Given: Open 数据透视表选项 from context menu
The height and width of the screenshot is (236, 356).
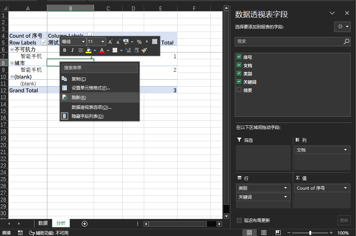Looking at the screenshot, I should (x=91, y=107).
